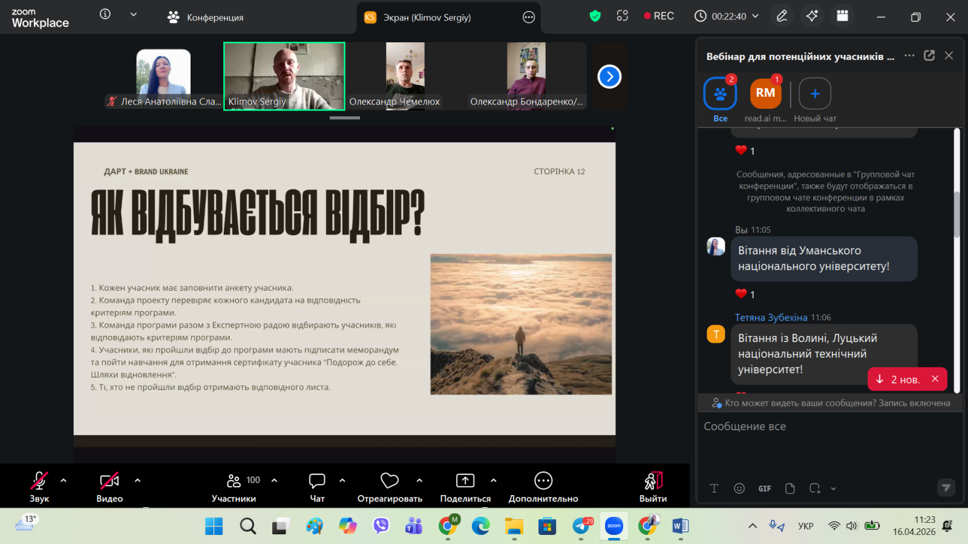The width and height of the screenshot is (968, 544).
Task: Unmute microphone with Звук button
Action: pos(39,485)
